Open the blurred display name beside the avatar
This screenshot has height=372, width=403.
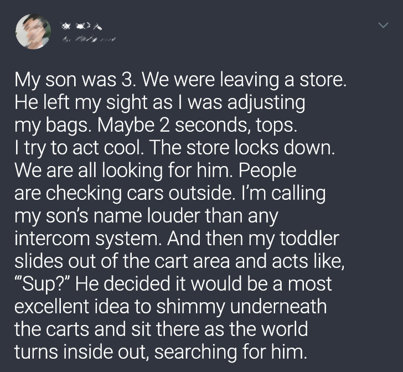pos(81,26)
